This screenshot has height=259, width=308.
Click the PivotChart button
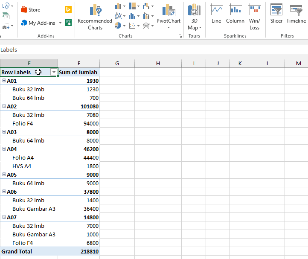(169, 13)
